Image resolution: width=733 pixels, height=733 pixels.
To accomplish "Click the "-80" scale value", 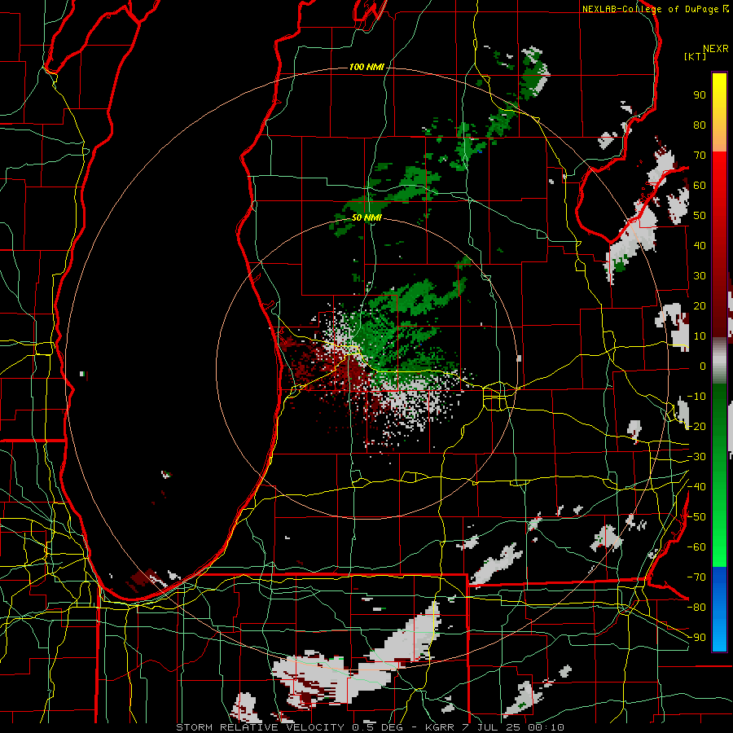I will click(696, 608).
